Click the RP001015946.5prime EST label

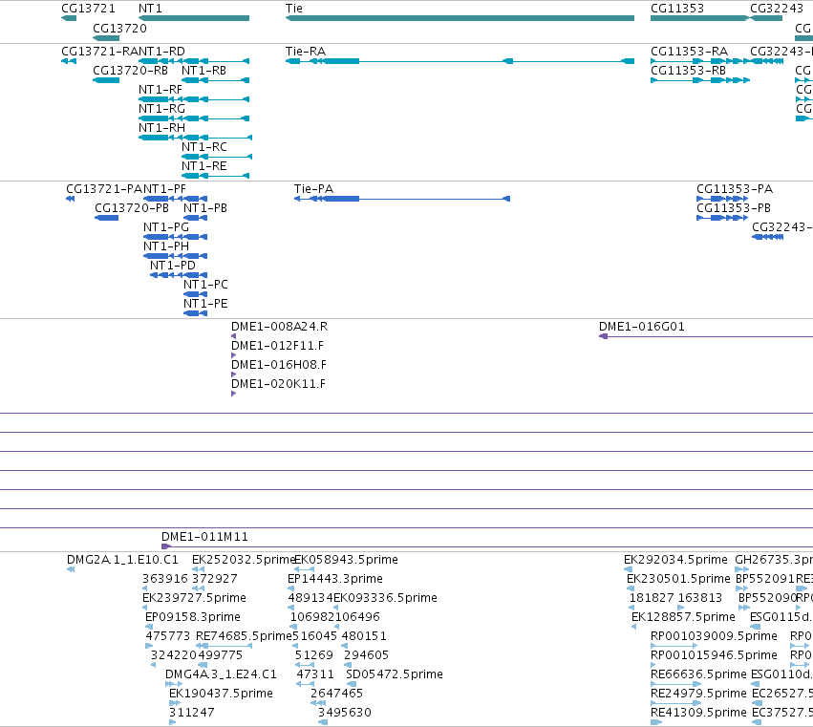pyautogui.click(x=714, y=655)
